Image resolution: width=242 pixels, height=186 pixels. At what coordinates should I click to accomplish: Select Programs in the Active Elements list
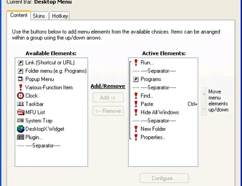(x=151, y=79)
